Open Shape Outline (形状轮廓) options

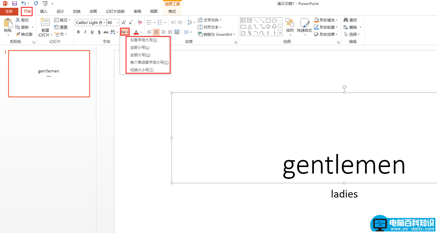326,27
